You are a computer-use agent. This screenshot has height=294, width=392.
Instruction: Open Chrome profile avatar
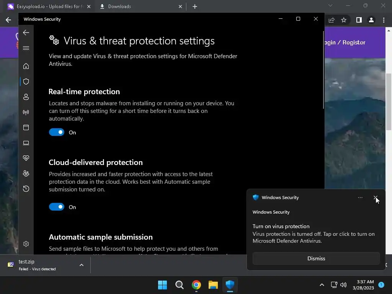(x=371, y=20)
